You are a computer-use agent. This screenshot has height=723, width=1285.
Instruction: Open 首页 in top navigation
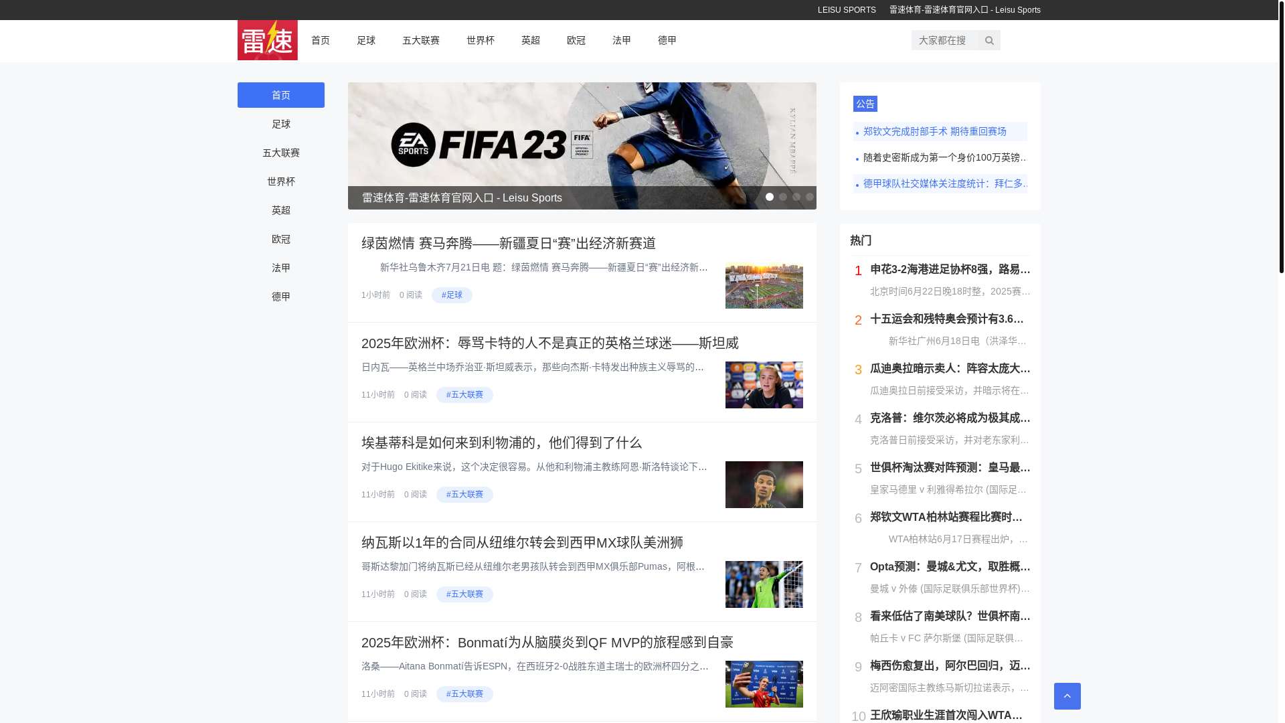[321, 40]
